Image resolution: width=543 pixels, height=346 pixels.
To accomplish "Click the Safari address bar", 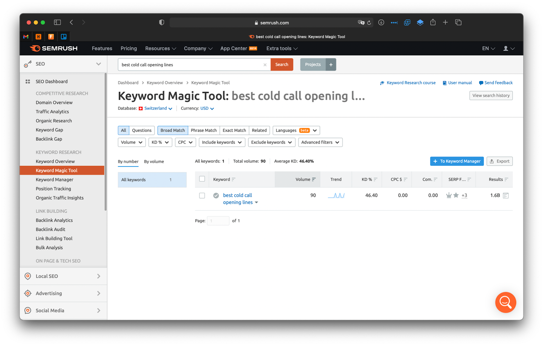I will (271, 23).
